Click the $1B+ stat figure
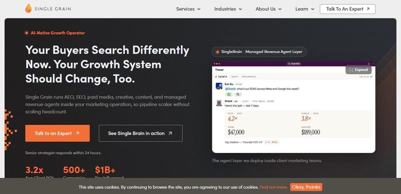 (x=105, y=170)
